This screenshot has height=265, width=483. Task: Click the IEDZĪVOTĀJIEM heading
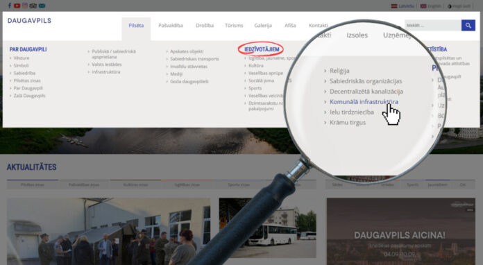pos(262,49)
